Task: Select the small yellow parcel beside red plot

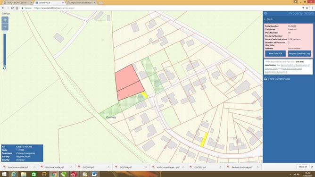Action: [144, 95]
